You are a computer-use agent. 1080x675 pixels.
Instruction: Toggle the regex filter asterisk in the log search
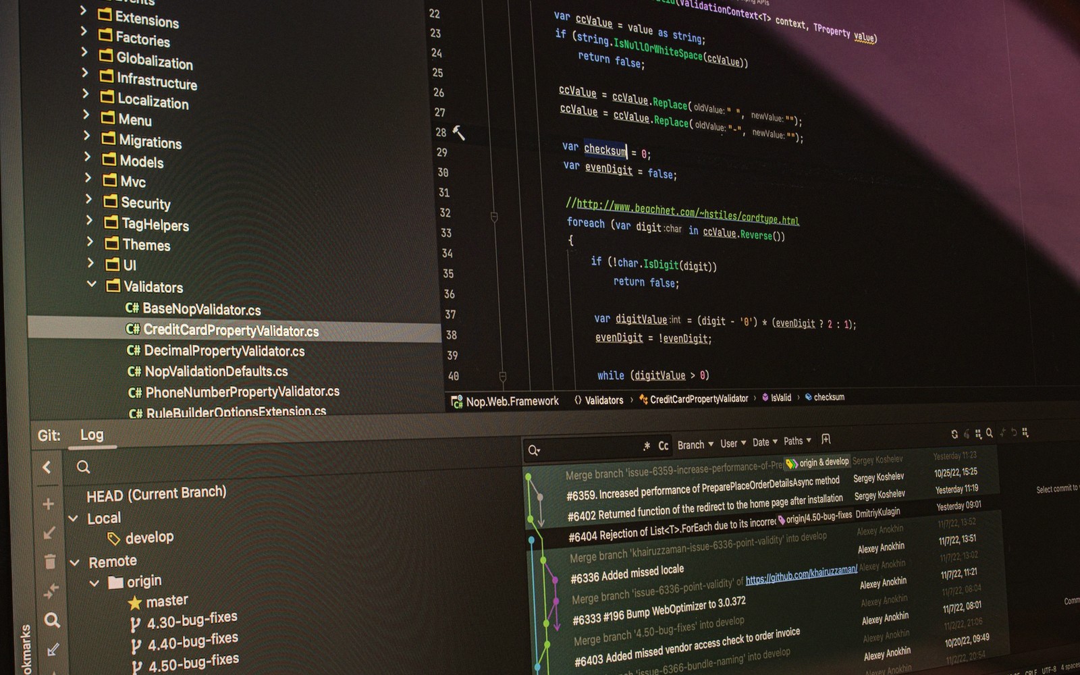click(647, 446)
